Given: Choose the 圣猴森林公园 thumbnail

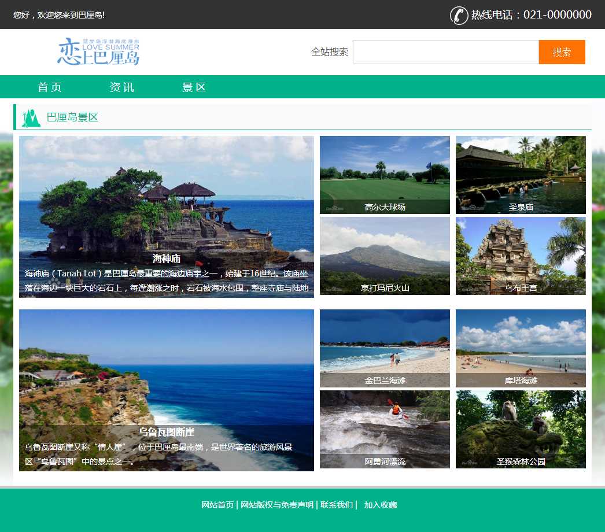Looking at the screenshot, I should [521, 429].
